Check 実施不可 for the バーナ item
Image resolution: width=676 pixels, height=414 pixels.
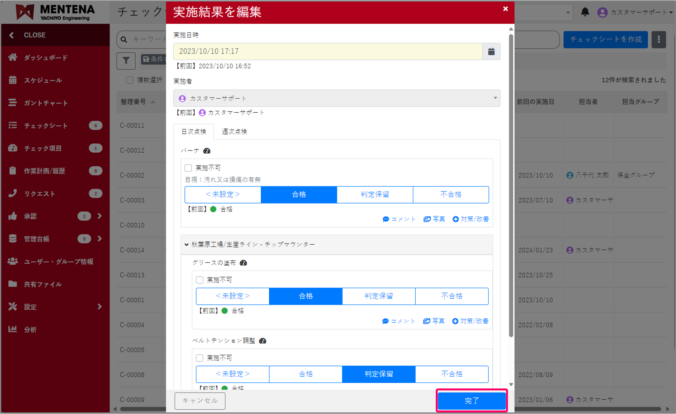(188, 168)
